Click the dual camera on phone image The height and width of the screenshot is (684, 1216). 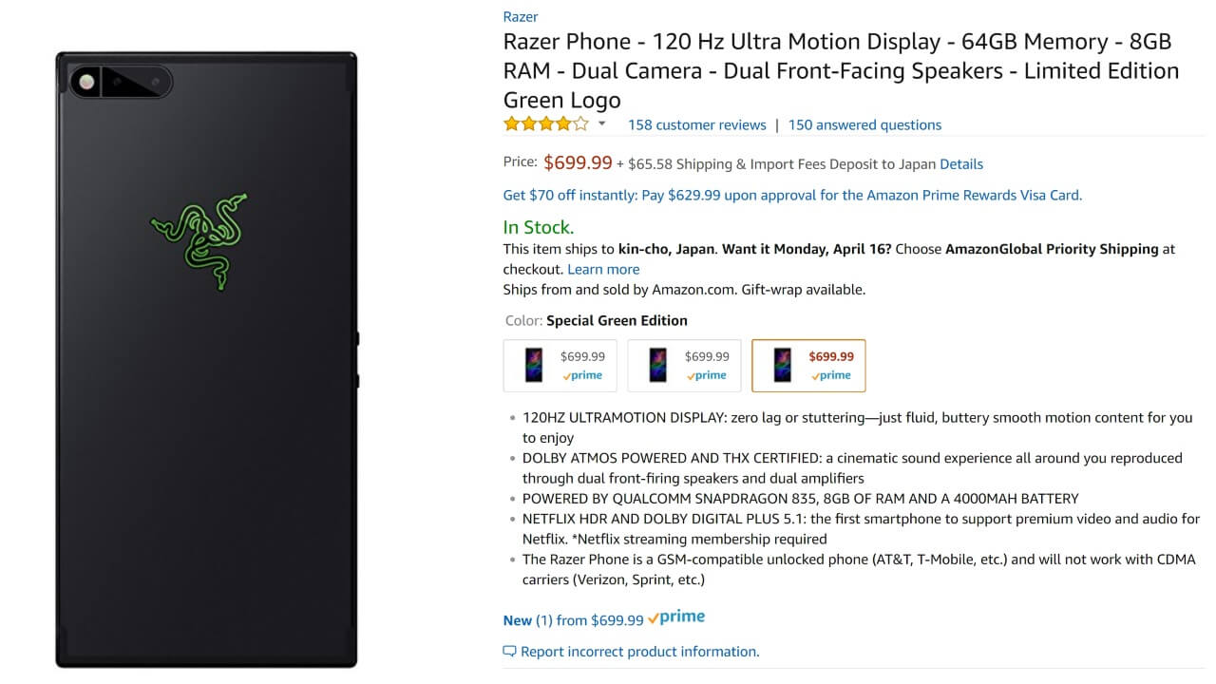coord(122,82)
